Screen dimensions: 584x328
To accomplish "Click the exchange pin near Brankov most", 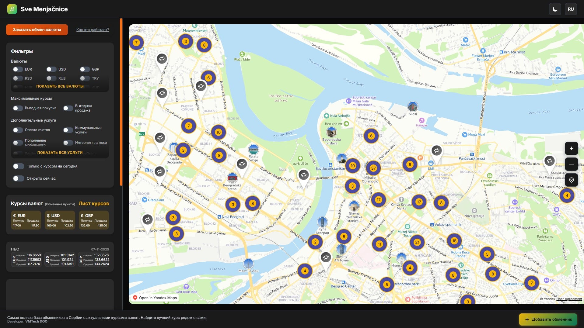I will tap(303, 175).
